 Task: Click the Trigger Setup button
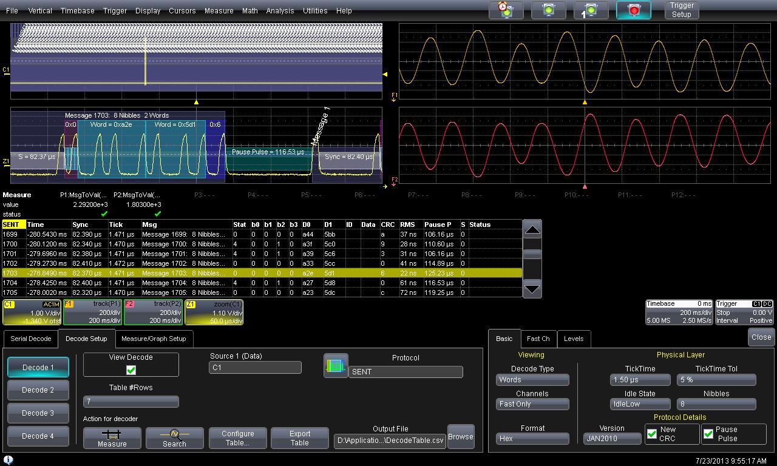[x=681, y=10]
